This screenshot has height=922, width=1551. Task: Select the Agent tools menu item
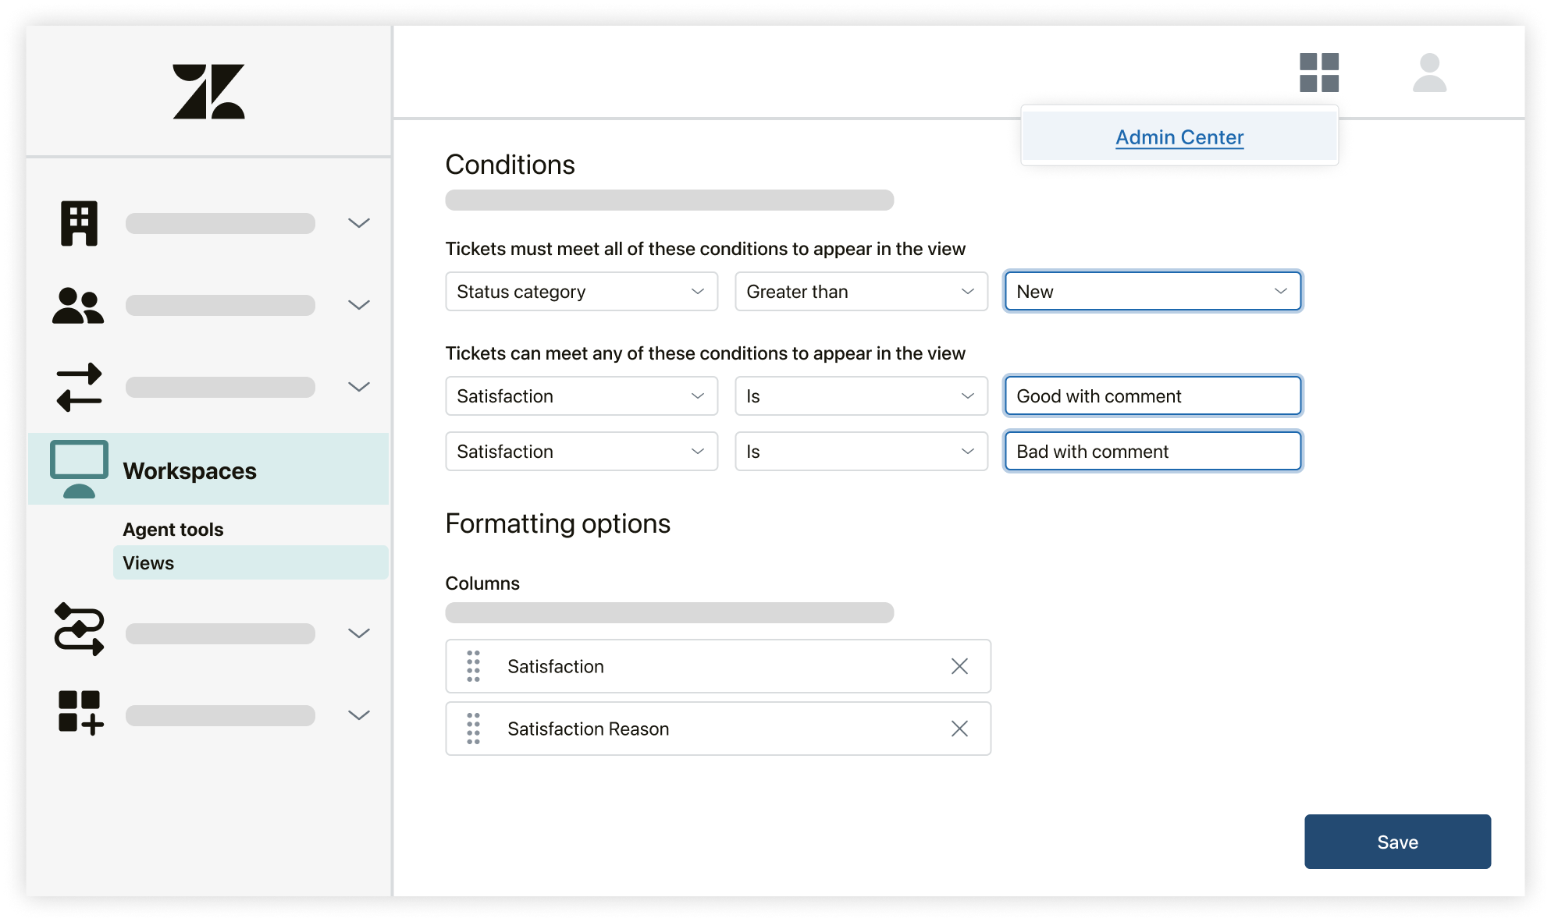tap(172, 529)
